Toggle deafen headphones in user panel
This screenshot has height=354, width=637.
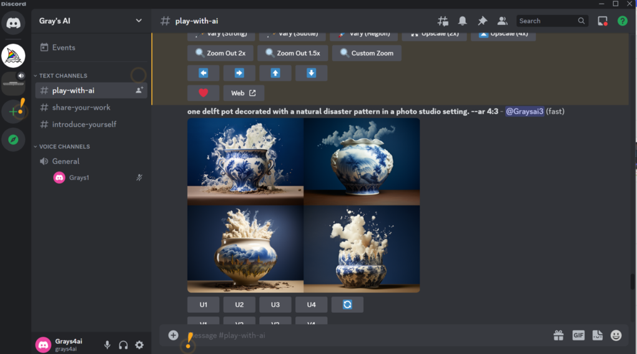pyautogui.click(x=124, y=345)
